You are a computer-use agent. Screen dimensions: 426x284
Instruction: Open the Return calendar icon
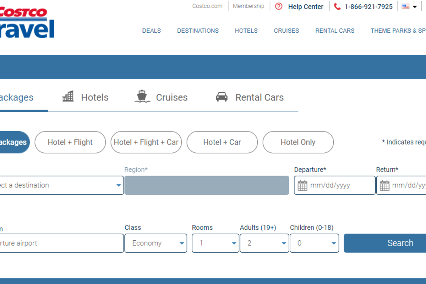(384, 185)
